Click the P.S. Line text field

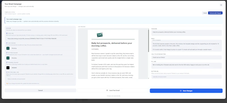pyautogui.click(x=186, y=66)
